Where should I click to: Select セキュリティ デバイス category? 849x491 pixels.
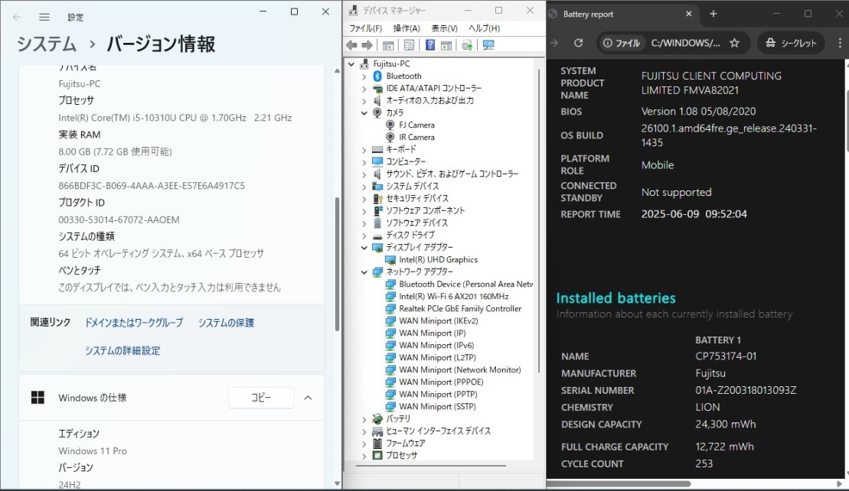coord(417,198)
